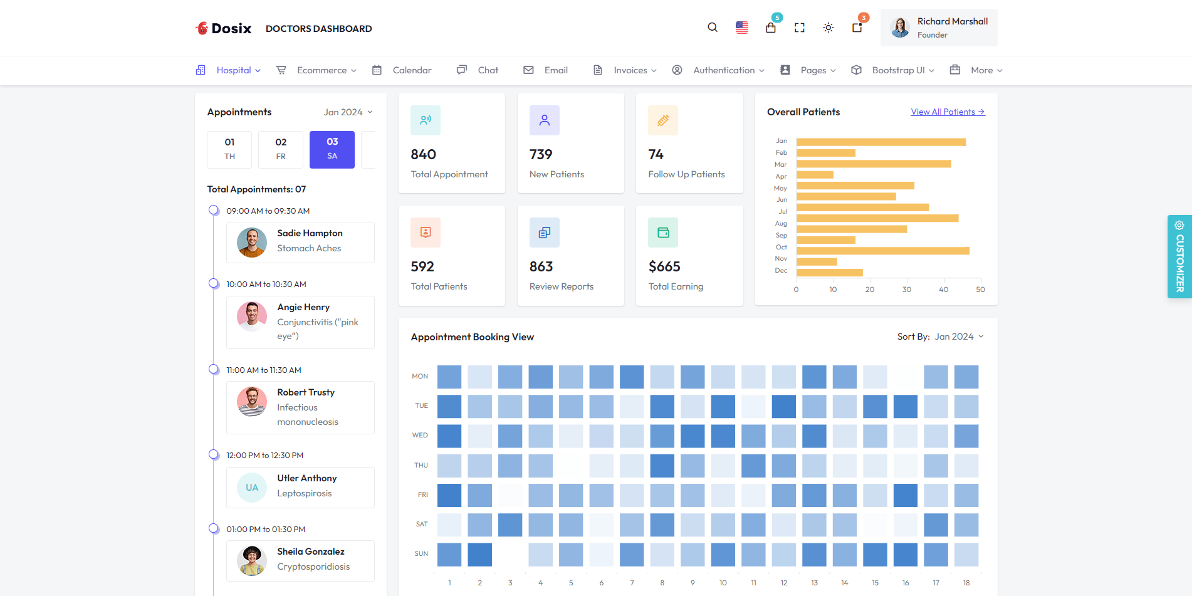The width and height of the screenshot is (1192, 596).
Task: Click the Total Earning wallet icon
Action: 663,233
